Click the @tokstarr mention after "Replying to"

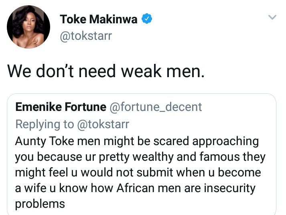103,124
